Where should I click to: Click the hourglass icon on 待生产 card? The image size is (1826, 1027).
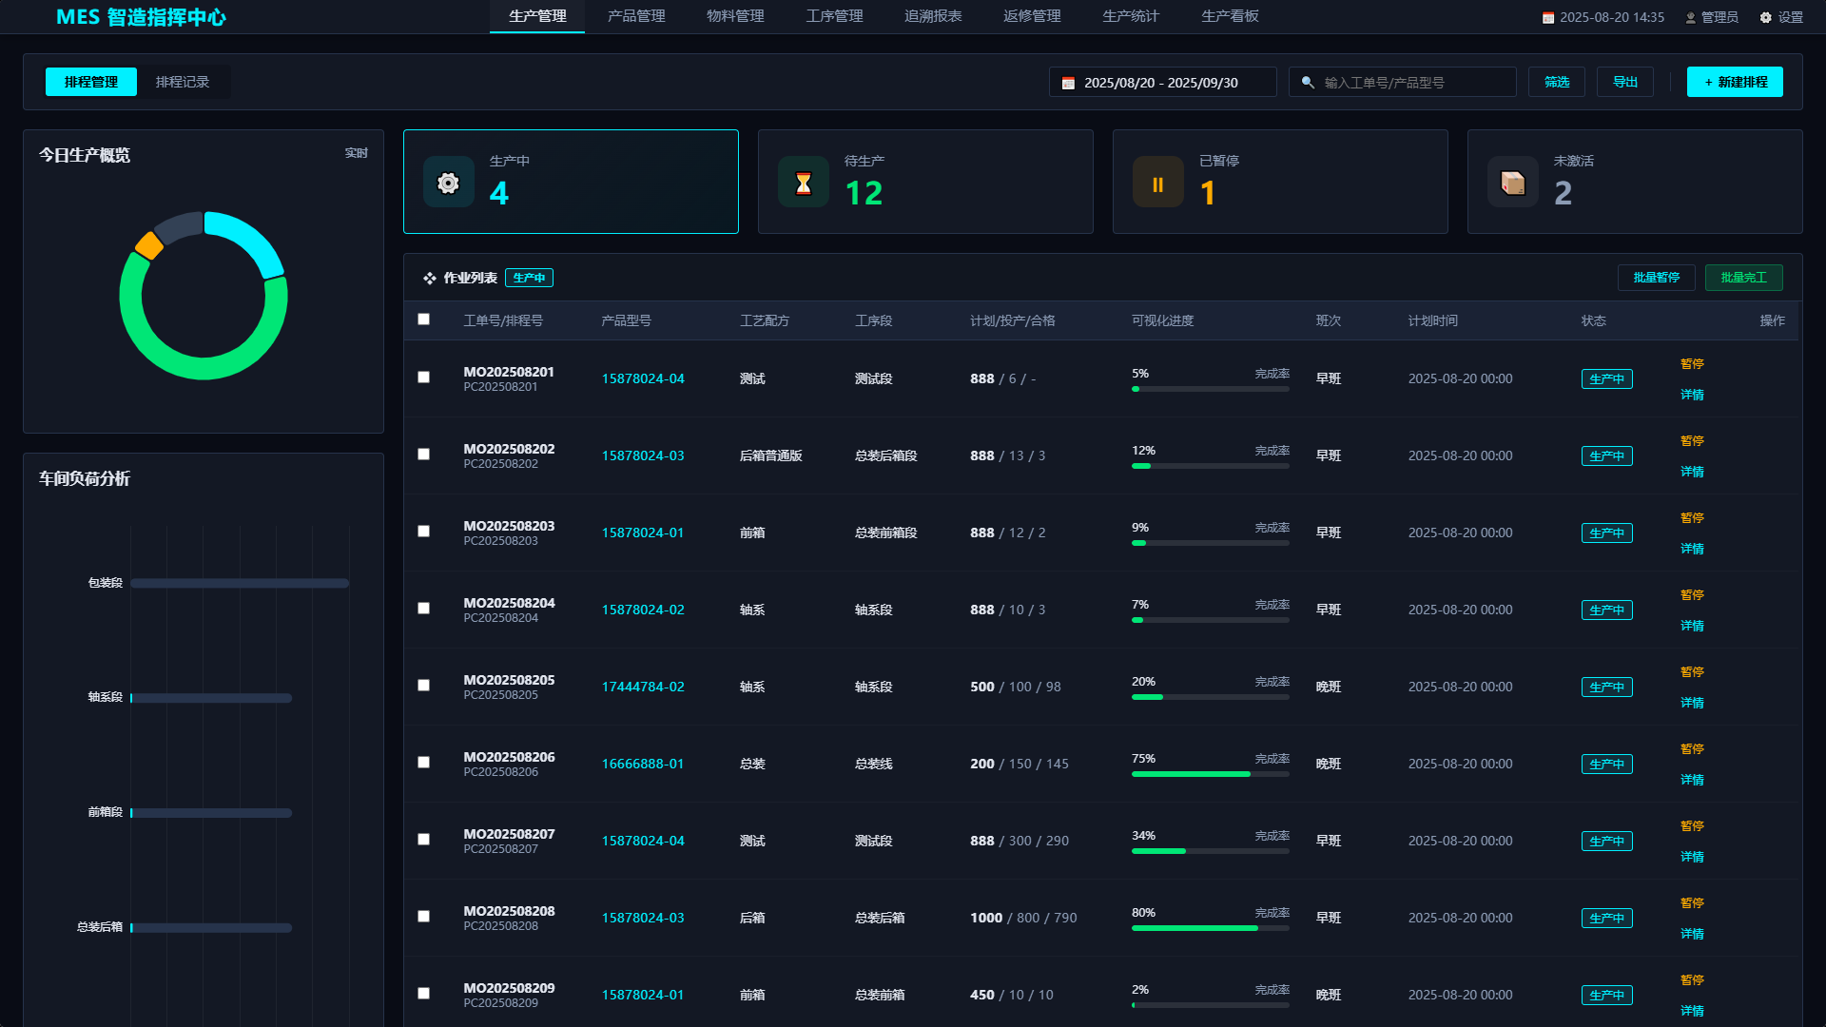[803, 183]
